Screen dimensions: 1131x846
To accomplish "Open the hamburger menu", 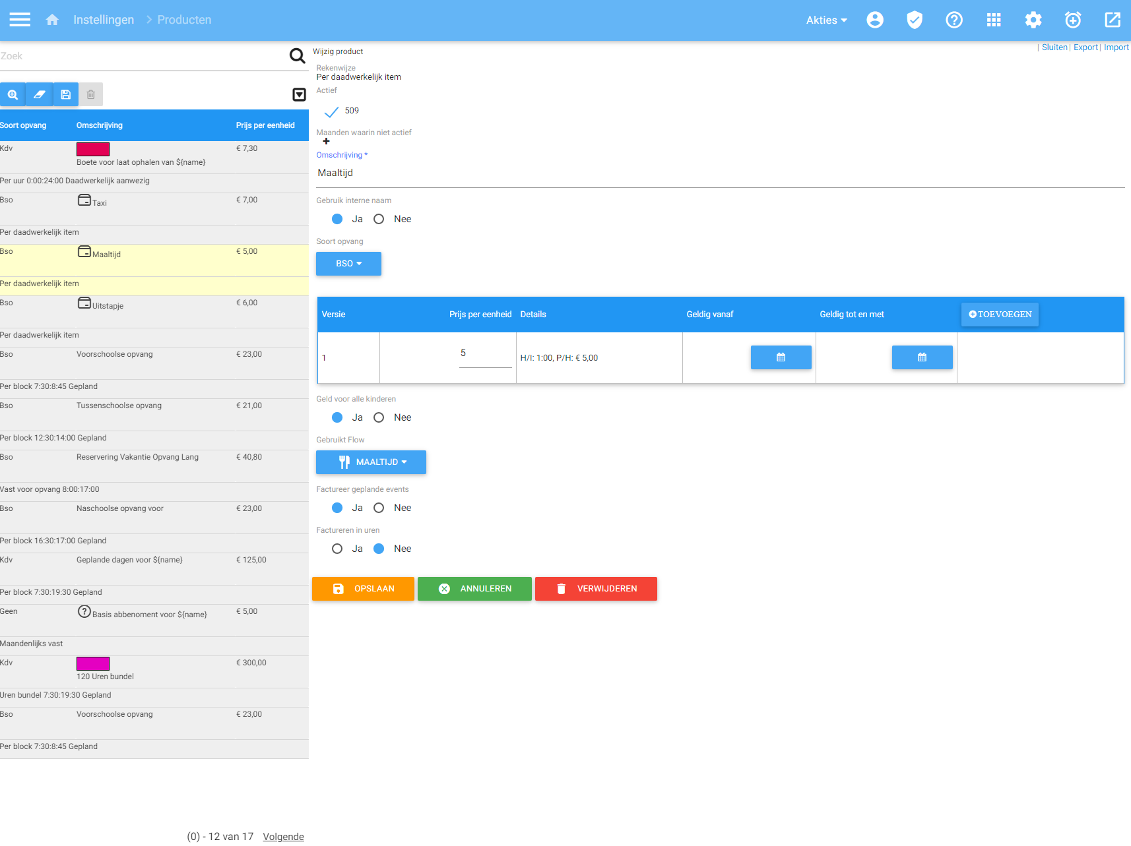I will click(20, 20).
